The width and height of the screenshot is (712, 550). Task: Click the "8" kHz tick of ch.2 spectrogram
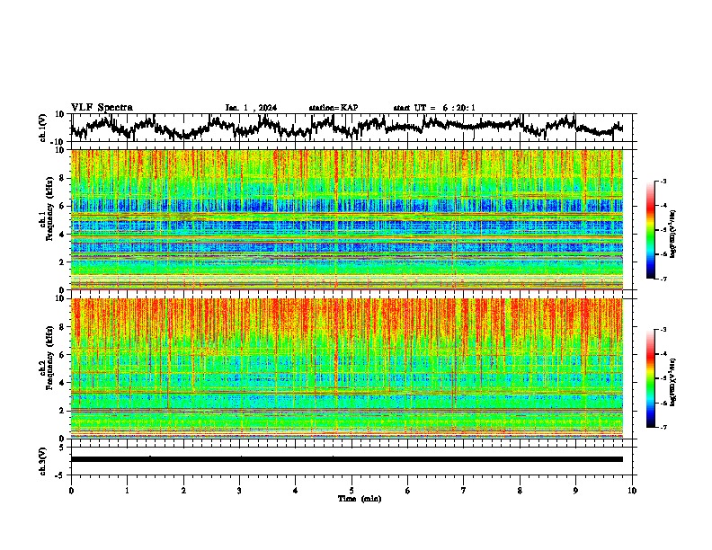62,327
